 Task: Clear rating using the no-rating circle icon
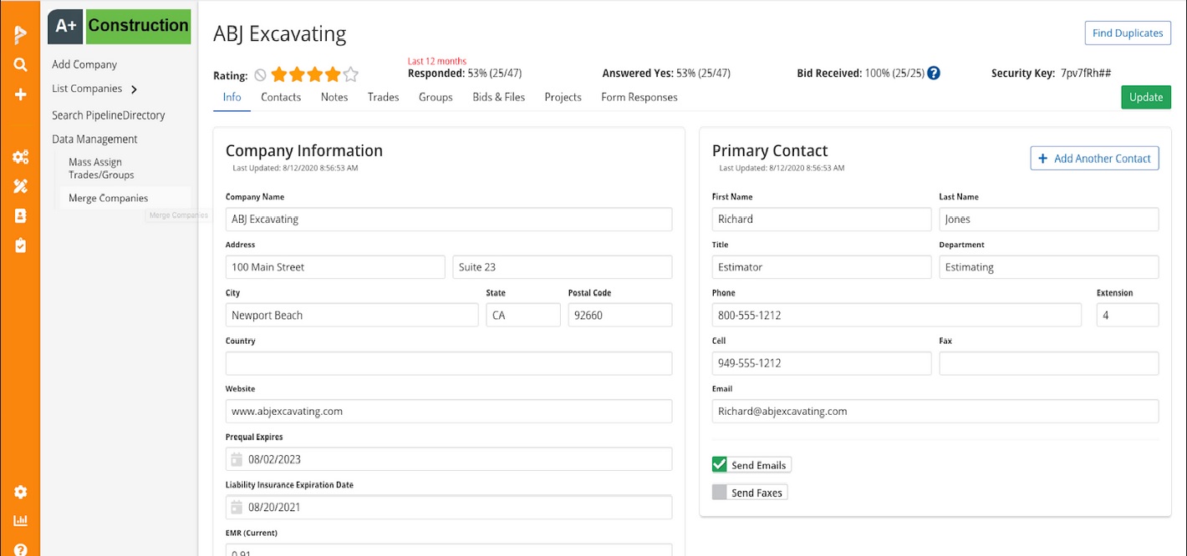point(260,75)
